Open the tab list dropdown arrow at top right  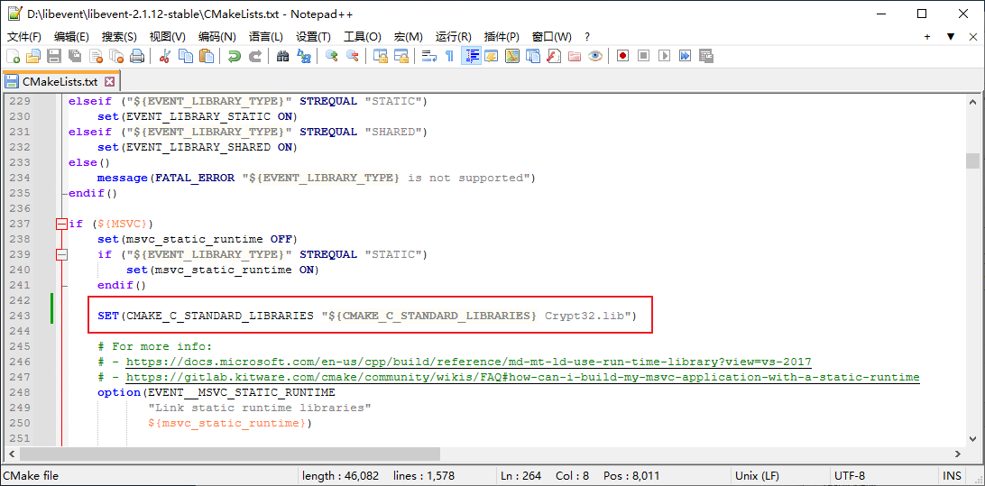tap(950, 37)
